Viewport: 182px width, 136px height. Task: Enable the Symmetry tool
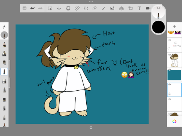point(86,8)
